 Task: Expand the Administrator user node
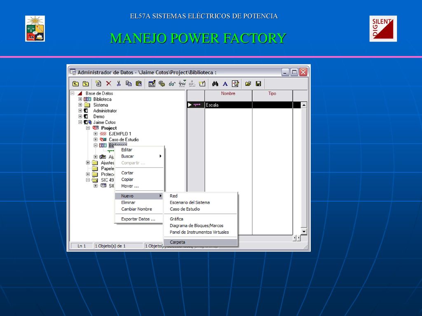point(80,111)
